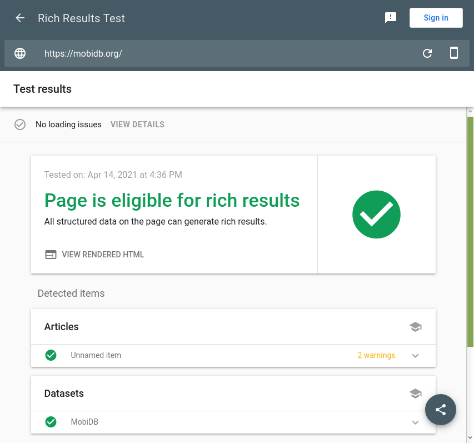This screenshot has height=443, width=474.
Task: Click the share floating action button
Action: [x=440, y=410]
